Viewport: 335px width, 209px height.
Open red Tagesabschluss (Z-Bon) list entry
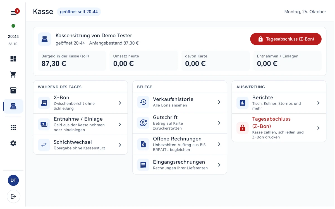click(x=279, y=128)
